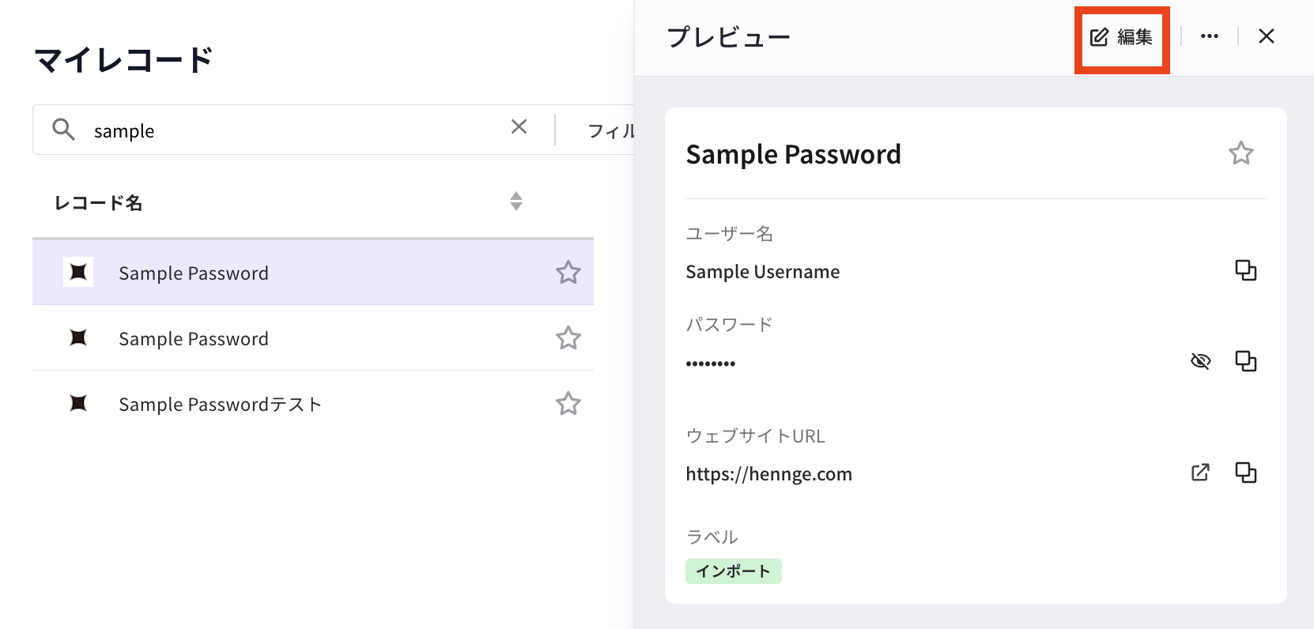Click the インポート label tag
Image resolution: width=1314 pixels, height=629 pixels.
click(734, 571)
